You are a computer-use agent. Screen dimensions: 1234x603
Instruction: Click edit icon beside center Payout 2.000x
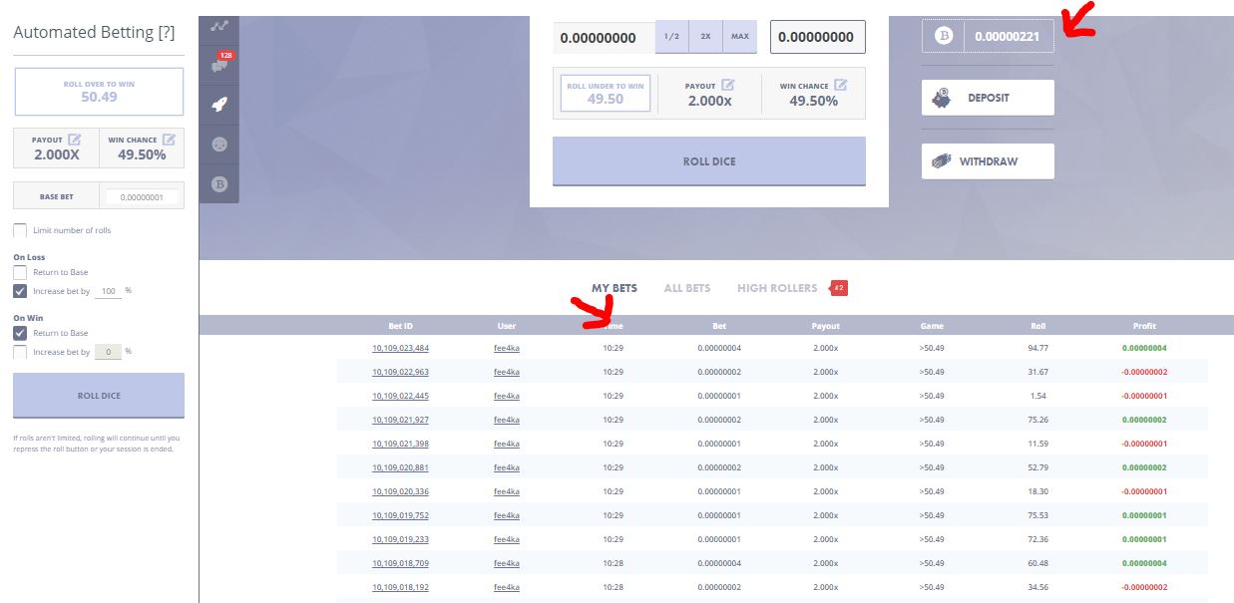coord(728,86)
